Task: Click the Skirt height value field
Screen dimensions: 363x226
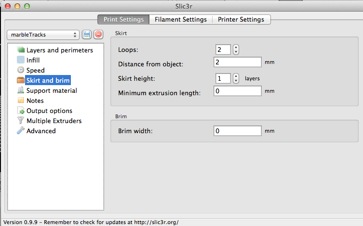Action: (x=223, y=78)
